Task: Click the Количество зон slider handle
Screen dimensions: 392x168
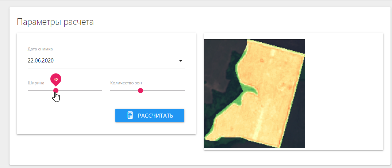Action: coord(140,90)
